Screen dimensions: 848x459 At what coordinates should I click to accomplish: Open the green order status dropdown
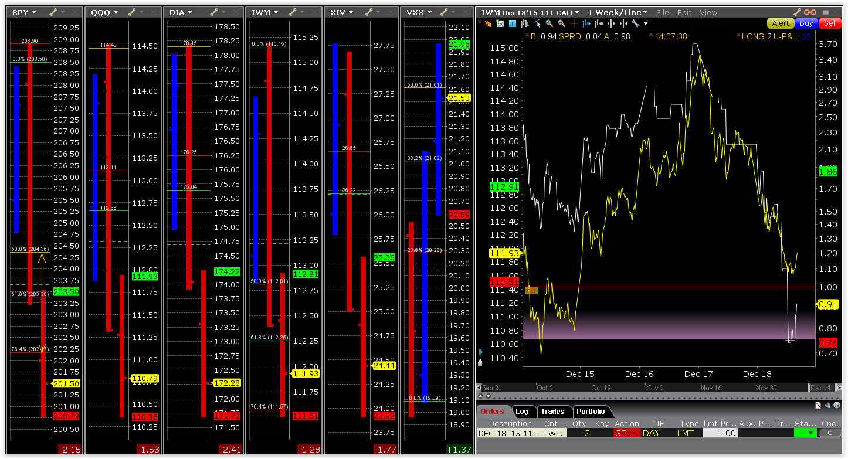(805, 433)
